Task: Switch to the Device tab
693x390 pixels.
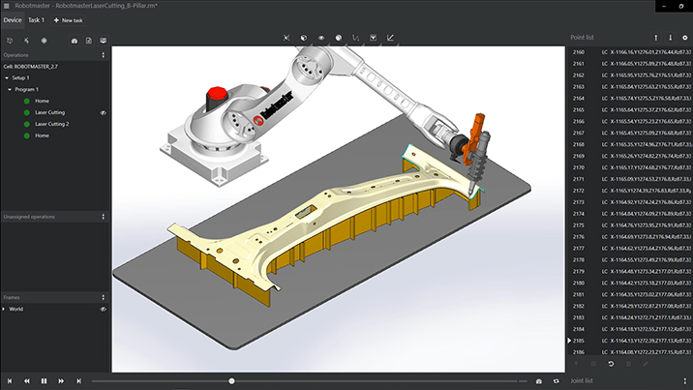Action: 13,20
